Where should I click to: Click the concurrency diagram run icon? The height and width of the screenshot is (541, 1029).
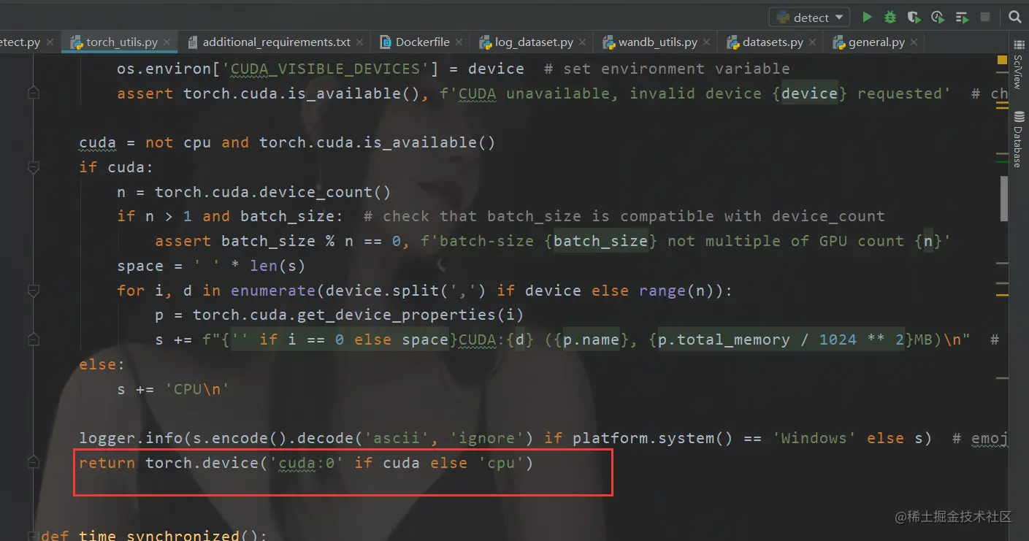click(962, 17)
